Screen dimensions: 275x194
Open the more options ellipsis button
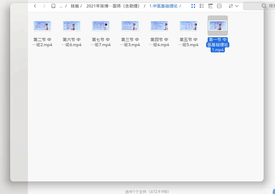click(x=219, y=6)
